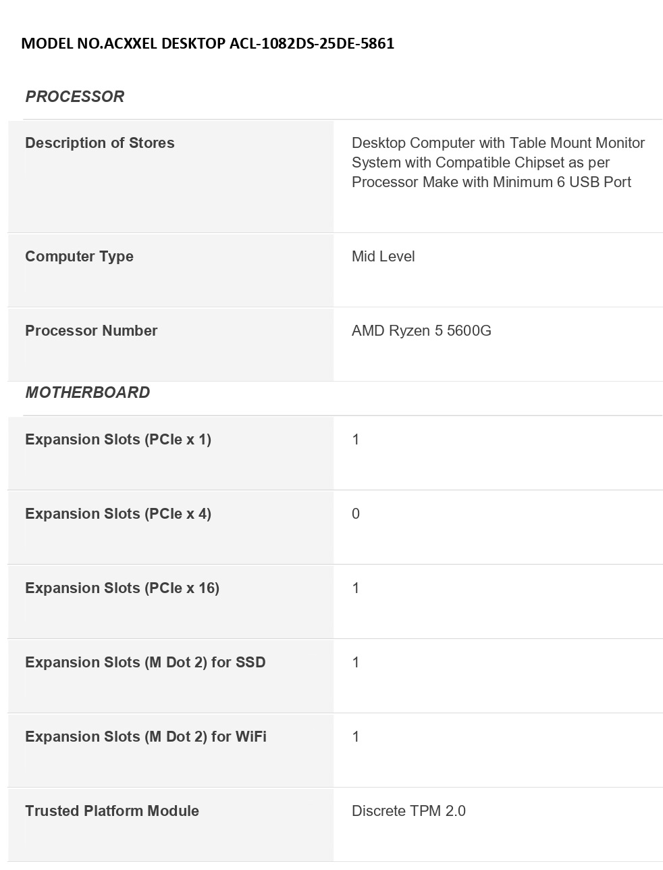Click the Expansion Slots (PCIe x 16) label
Viewport: 663px width, 870px height.
122,588
